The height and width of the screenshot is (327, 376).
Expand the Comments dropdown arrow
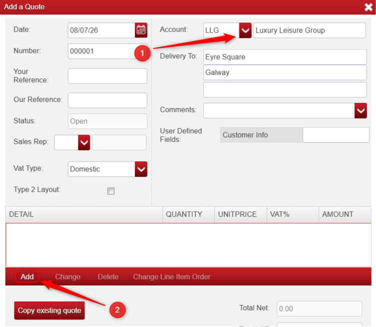360,110
